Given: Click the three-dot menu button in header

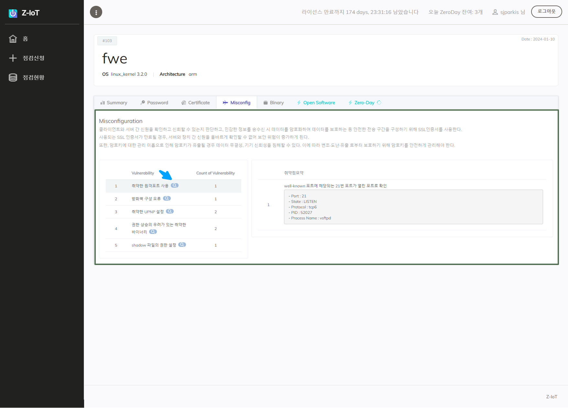Looking at the screenshot, I should 96,12.
